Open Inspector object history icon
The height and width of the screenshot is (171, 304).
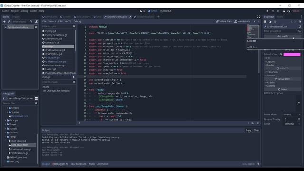coord(300,22)
